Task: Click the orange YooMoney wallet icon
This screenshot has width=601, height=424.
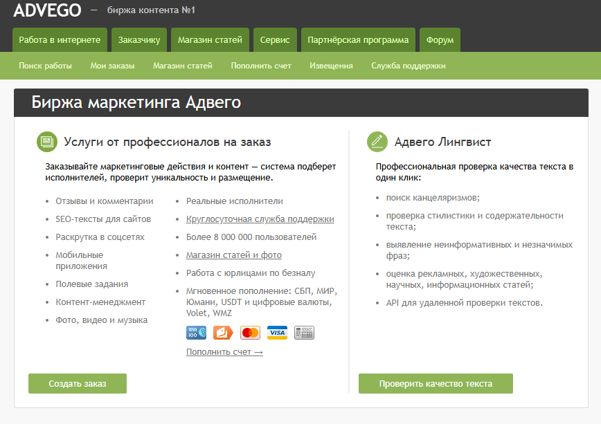Action: click(x=223, y=333)
